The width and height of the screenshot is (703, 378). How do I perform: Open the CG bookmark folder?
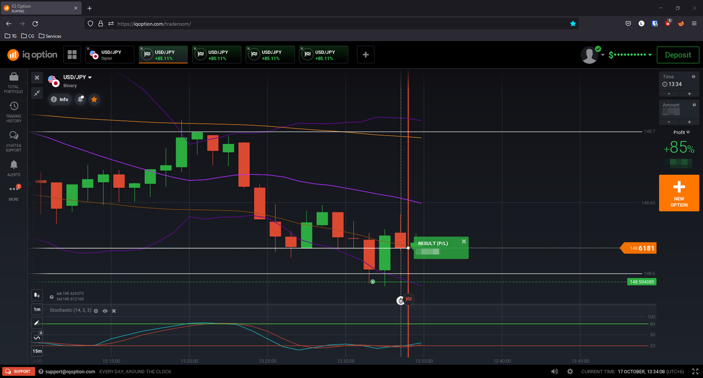pyautogui.click(x=27, y=36)
